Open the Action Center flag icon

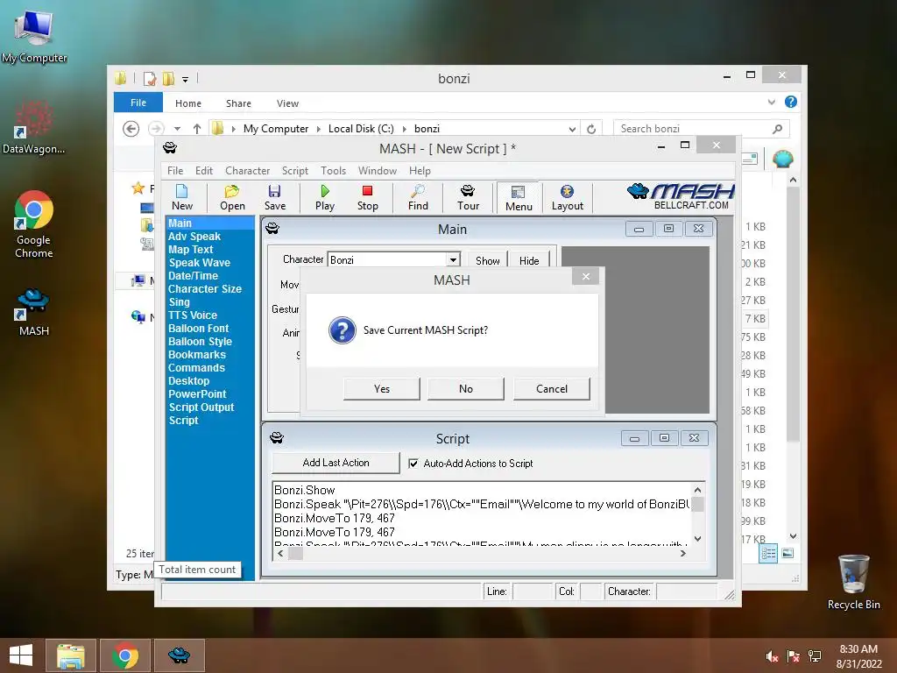[793, 656]
